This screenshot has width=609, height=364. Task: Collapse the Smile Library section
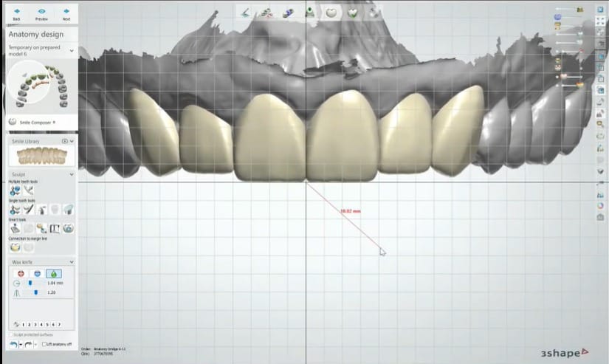(x=72, y=141)
